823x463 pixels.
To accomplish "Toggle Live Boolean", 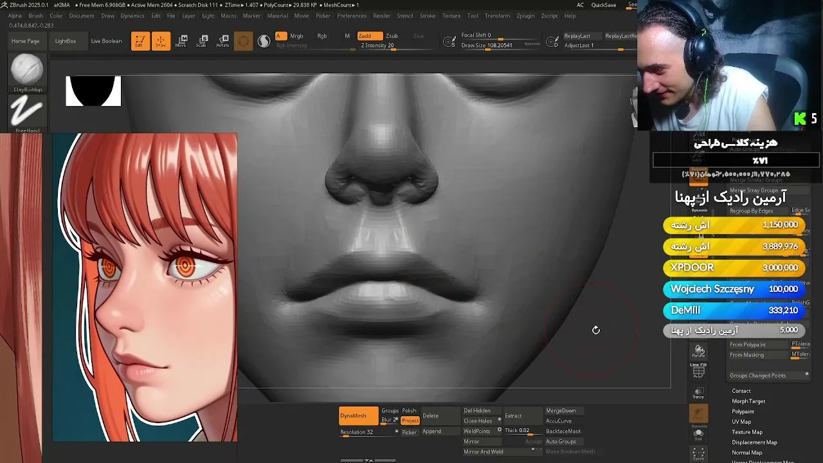I will [106, 41].
